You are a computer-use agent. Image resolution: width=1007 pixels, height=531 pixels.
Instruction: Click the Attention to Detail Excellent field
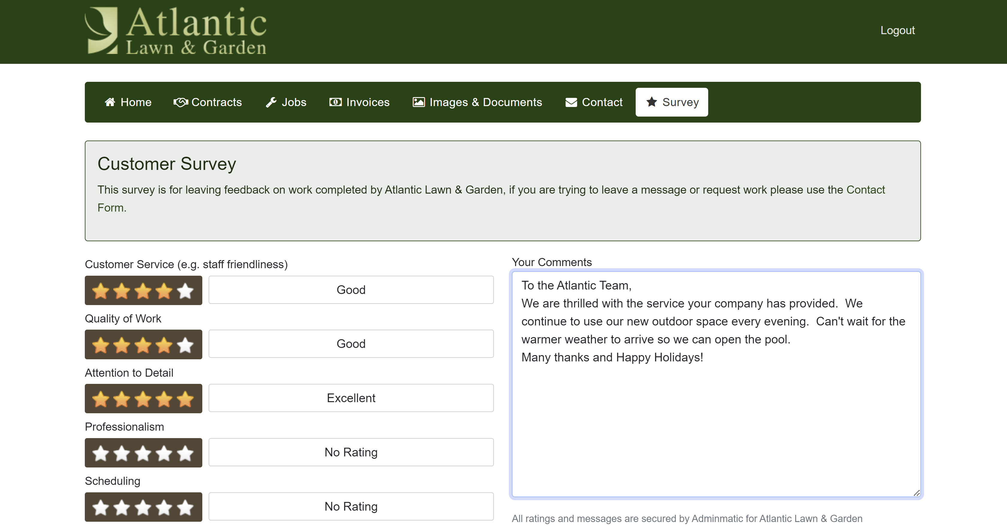(x=351, y=398)
